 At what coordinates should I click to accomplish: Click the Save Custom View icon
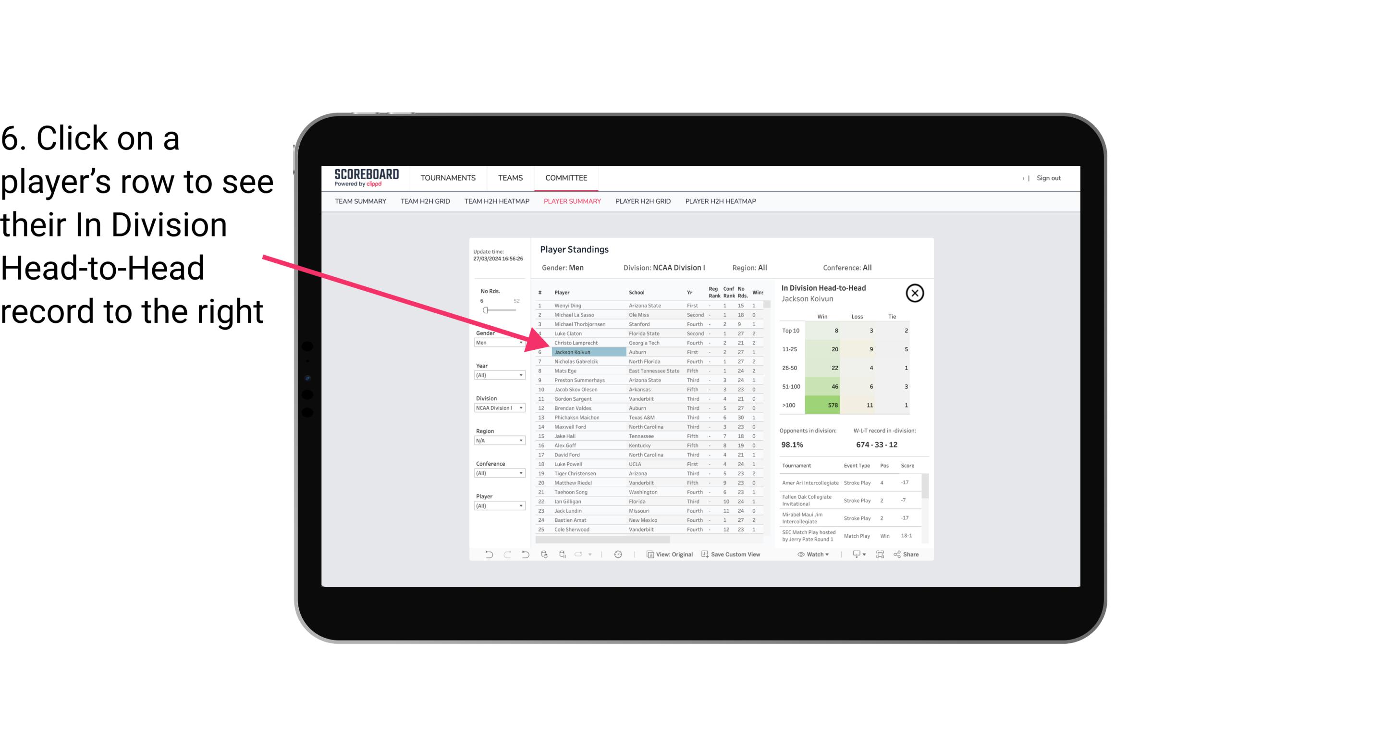click(x=705, y=555)
